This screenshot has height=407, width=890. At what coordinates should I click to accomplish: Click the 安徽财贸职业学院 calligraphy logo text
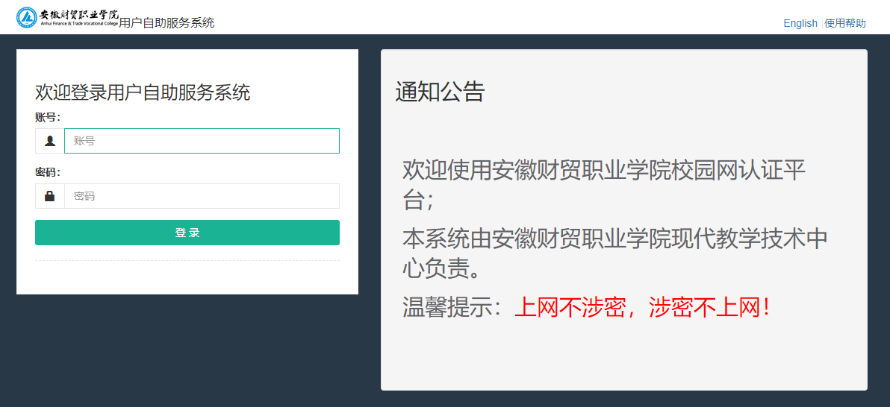(x=78, y=13)
